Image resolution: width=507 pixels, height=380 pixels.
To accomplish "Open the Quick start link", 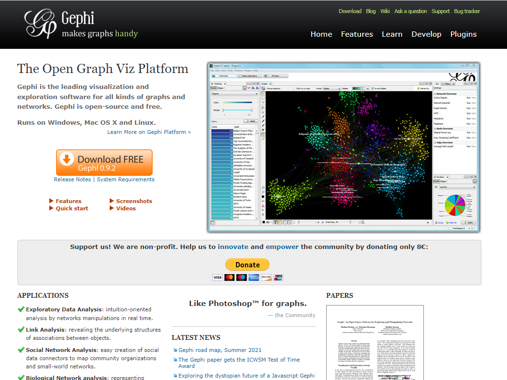I will 72,208.
